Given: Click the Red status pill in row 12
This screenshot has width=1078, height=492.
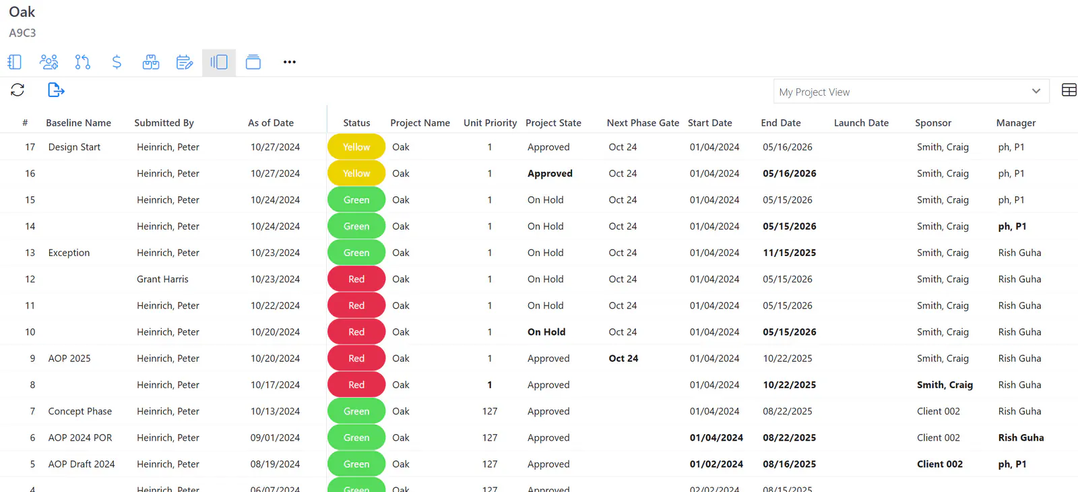Looking at the screenshot, I should [x=356, y=279].
